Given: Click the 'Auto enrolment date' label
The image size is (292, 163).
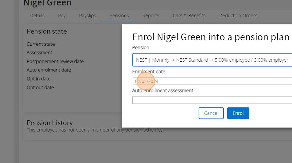Looking at the screenshot, I should [x=49, y=70].
